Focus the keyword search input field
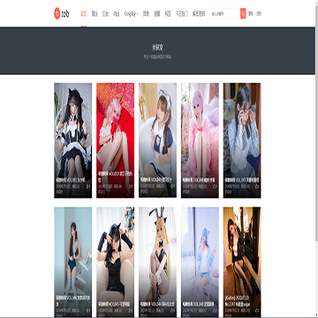The image size is (318, 318). 225,13
